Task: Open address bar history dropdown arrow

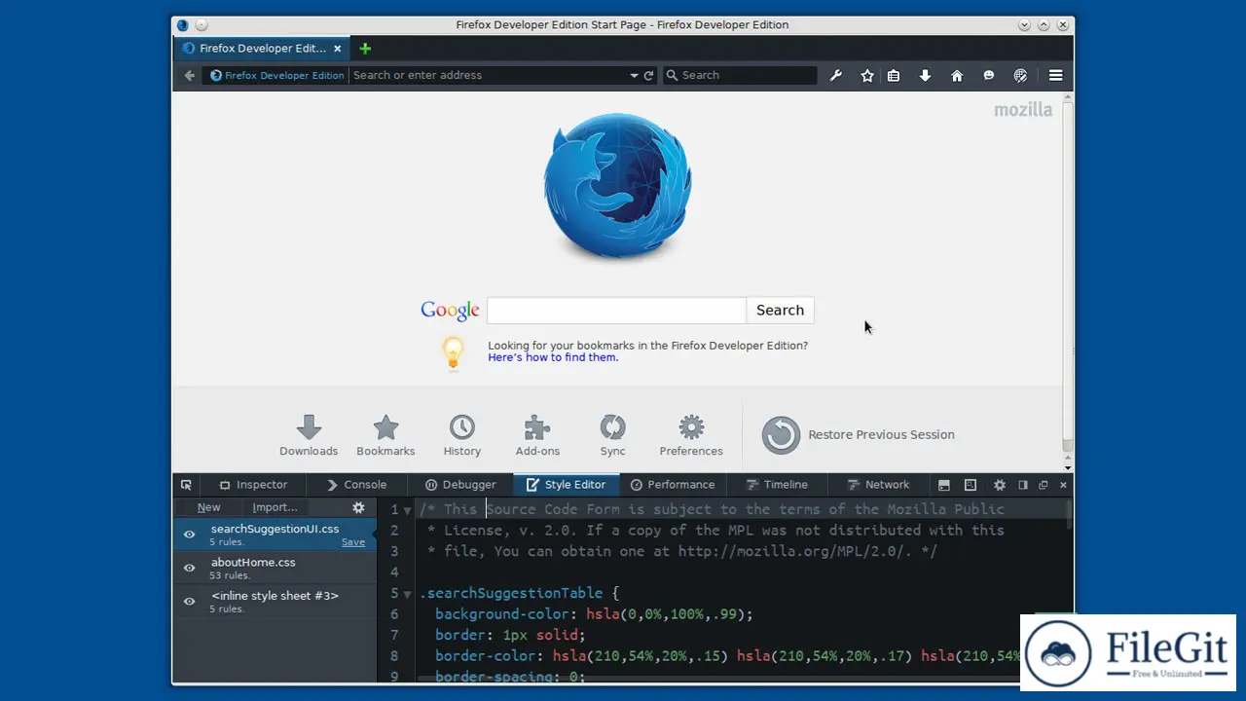Action: tap(634, 75)
